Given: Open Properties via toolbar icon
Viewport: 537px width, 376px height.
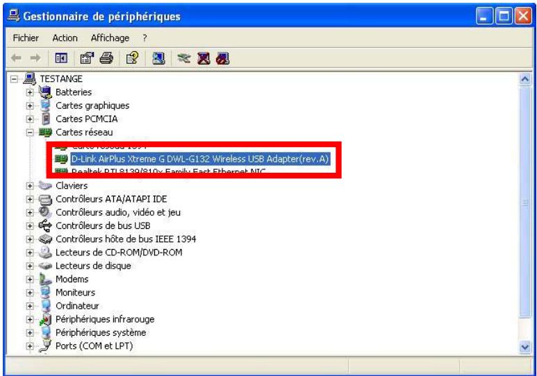Looking at the screenshot, I should tap(87, 58).
